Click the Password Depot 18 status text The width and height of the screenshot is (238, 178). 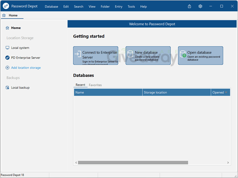pos(12,175)
